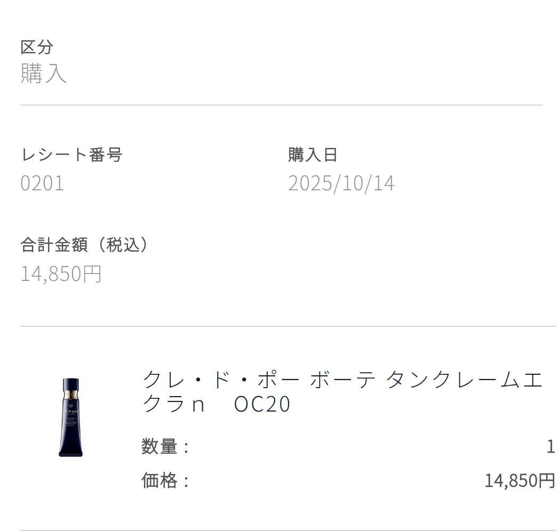Select the purchase date 2025/10/14

click(341, 183)
